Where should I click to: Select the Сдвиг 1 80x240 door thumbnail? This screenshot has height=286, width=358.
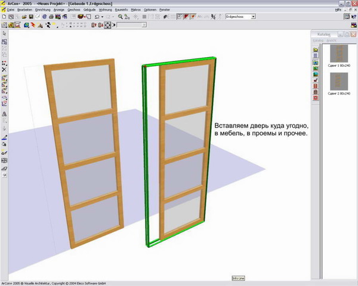(339, 55)
